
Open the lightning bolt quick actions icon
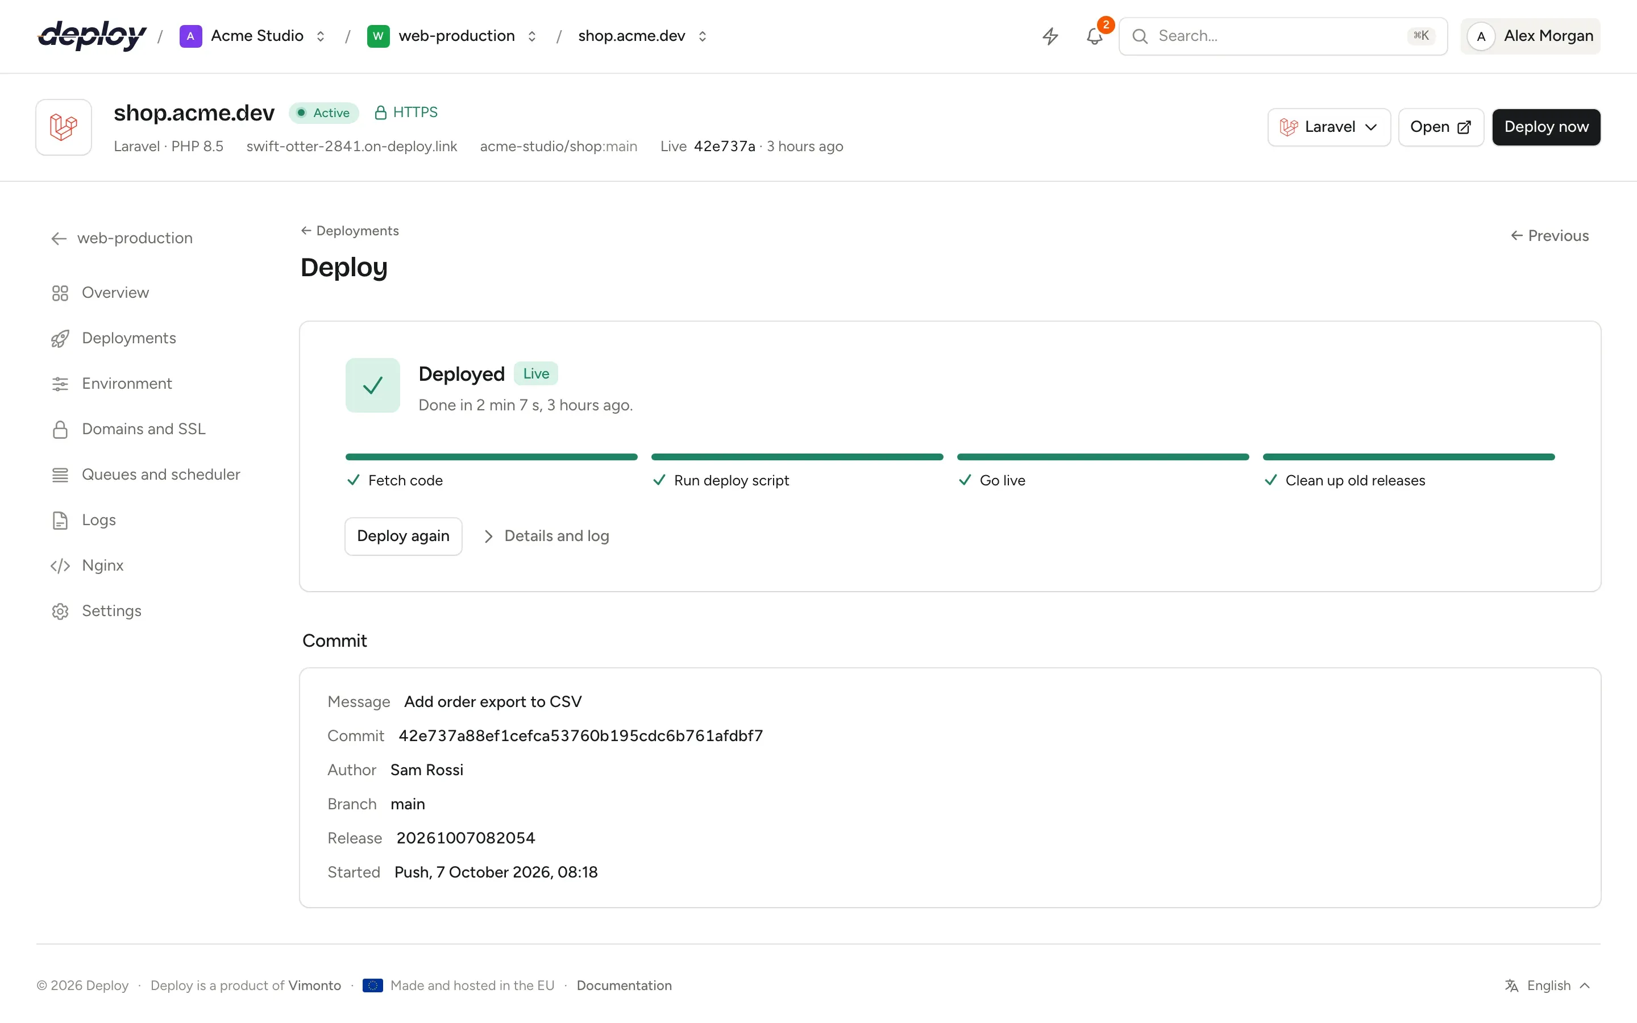click(x=1050, y=36)
